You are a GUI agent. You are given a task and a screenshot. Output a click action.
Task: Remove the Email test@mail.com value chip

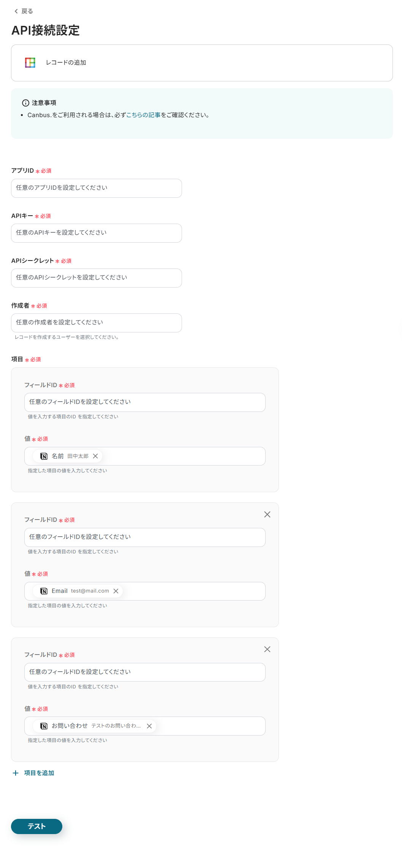(116, 591)
